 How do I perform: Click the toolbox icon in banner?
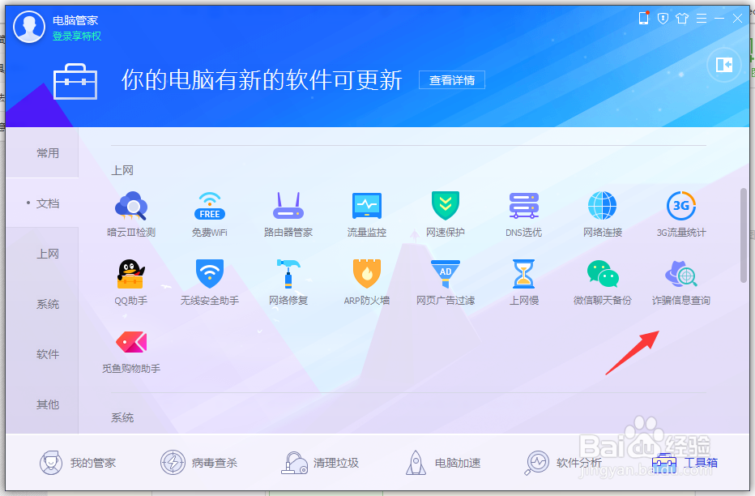pos(75,81)
